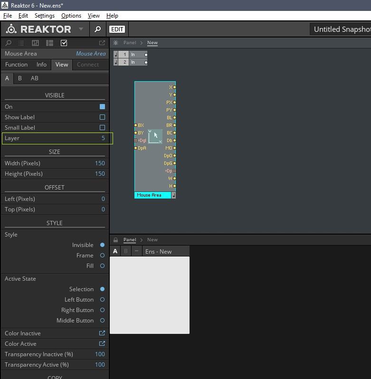The height and width of the screenshot is (379, 371).
Task: Switch to the Function tab
Action: coord(17,65)
